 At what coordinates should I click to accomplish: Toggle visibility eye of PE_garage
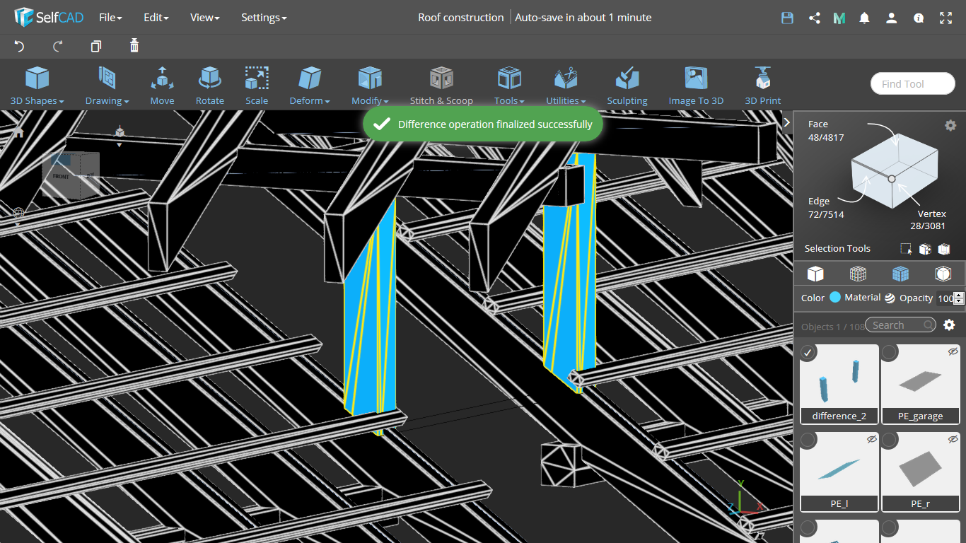[953, 351]
